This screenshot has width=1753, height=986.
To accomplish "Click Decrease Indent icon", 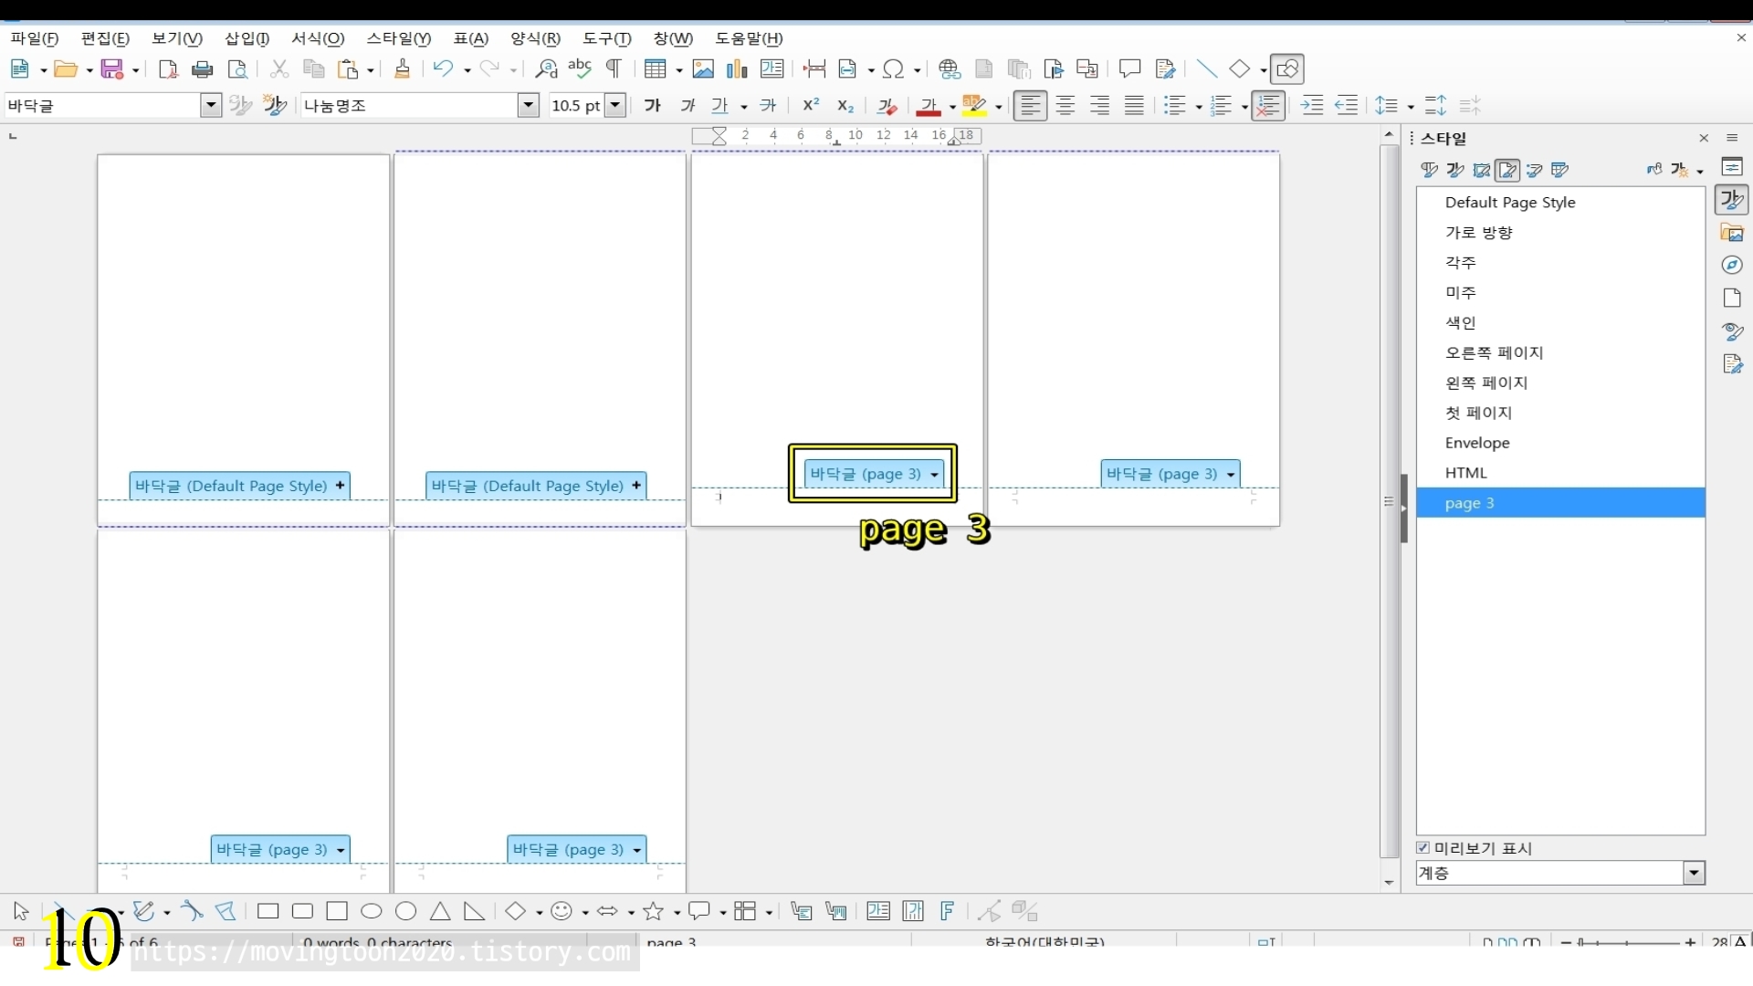I will pyautogui.click(x=1347, y=106).
